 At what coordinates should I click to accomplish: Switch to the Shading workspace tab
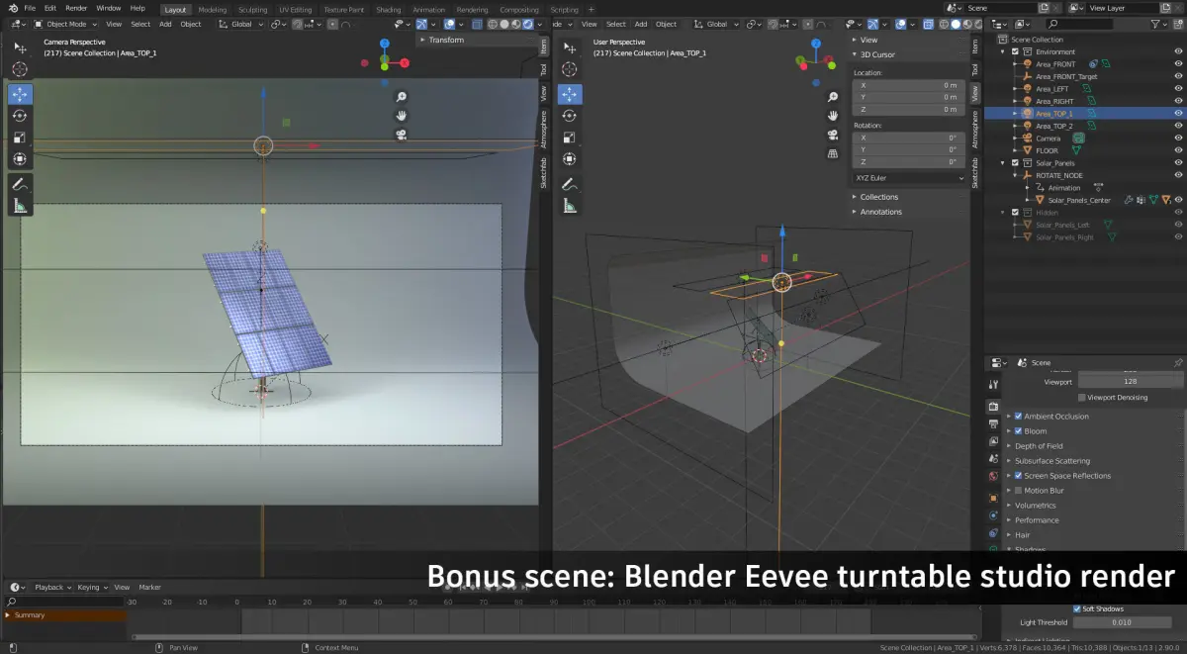(389, 10)
